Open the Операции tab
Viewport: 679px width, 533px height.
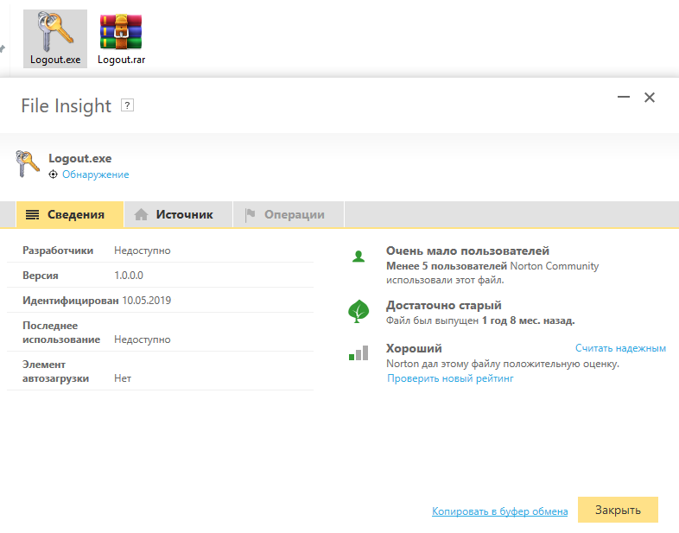point(289,214)
